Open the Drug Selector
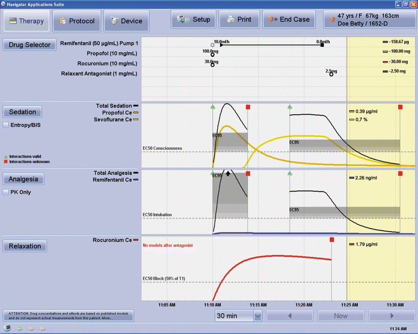Screen dimensions: 418x334 tap(30, 45)
